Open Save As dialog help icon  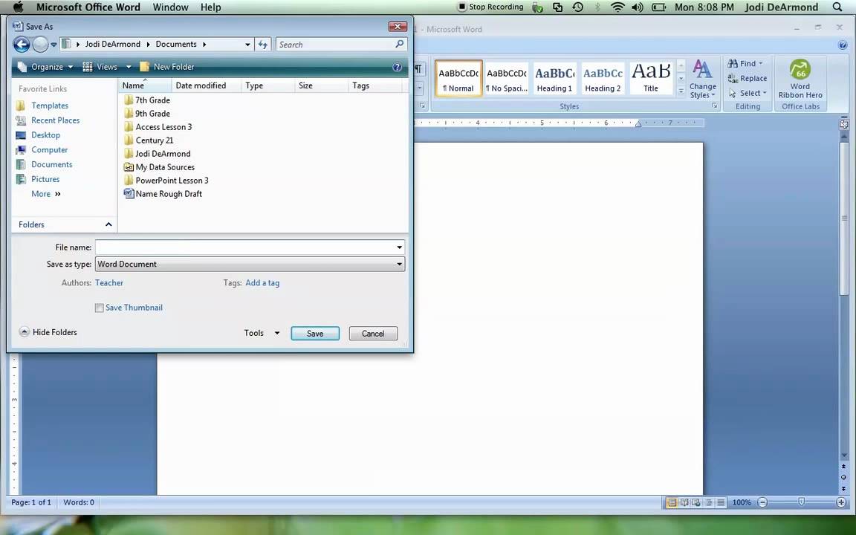(398, 67)
